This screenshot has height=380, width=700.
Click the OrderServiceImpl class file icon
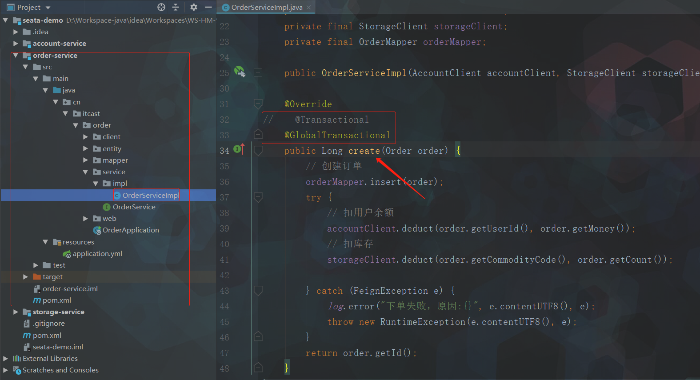coord(117,196)
